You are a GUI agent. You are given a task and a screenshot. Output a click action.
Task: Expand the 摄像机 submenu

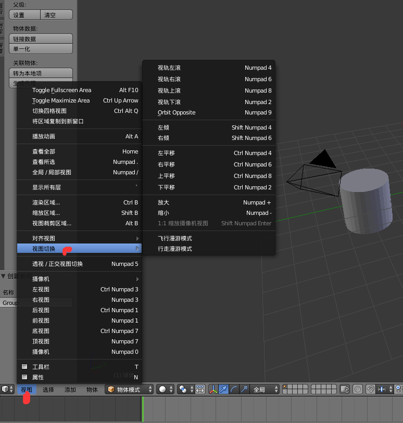click(x=79, y=279)
